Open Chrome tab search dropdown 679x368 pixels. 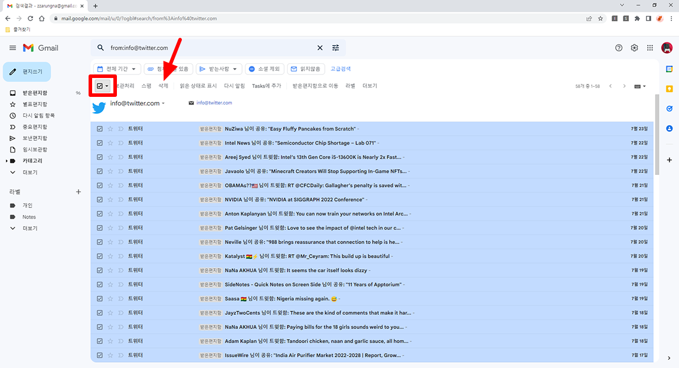click(x=622, y=5)
